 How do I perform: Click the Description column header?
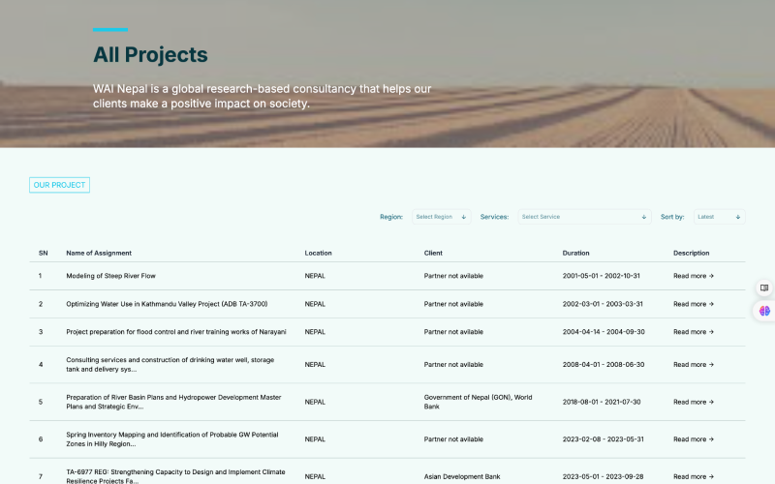click(691, 253)
